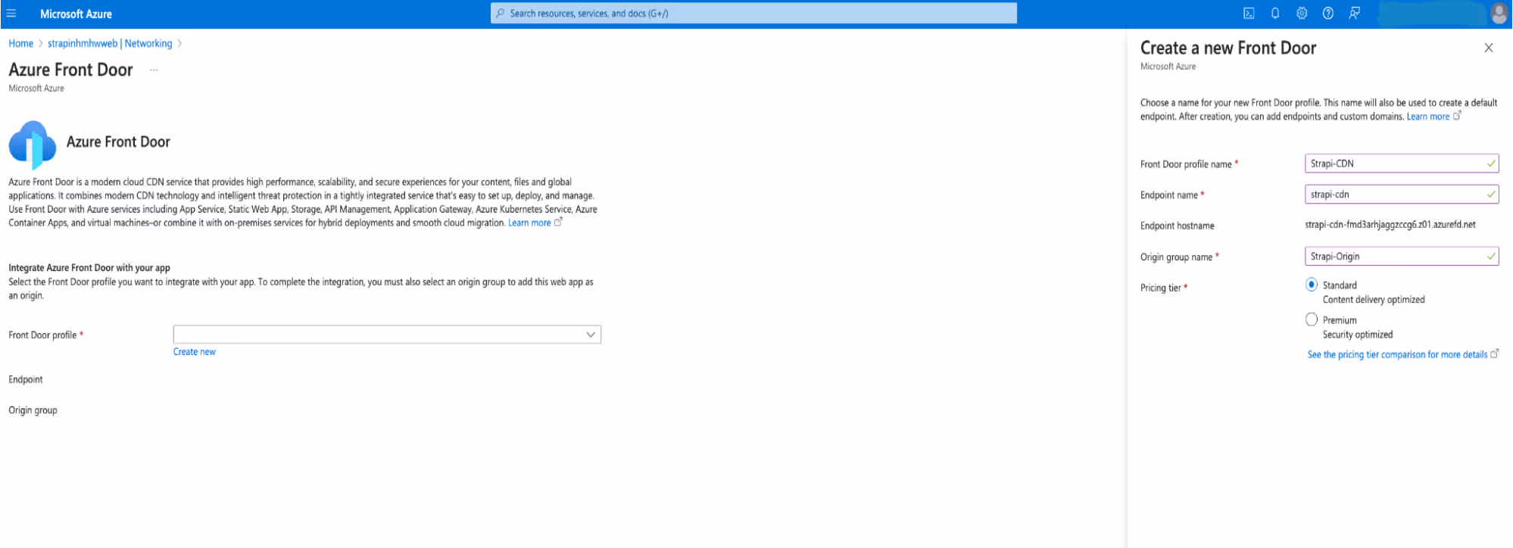Edit the Endpoint name field
This screenshot has width=1513, height=548.
1402,195
